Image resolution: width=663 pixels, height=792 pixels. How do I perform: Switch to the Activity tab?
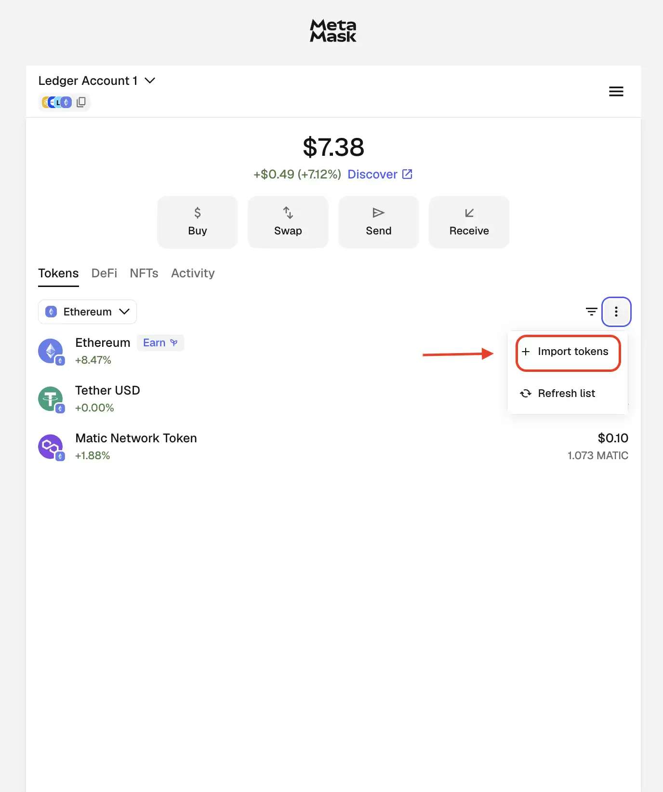(193, 273)
